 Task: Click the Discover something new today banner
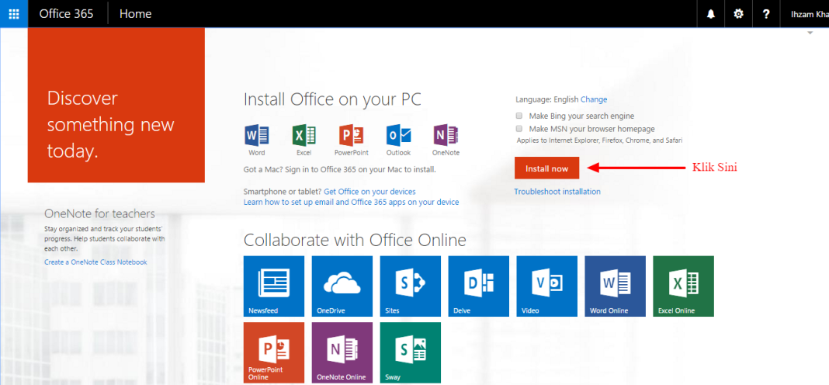(116, 105)
